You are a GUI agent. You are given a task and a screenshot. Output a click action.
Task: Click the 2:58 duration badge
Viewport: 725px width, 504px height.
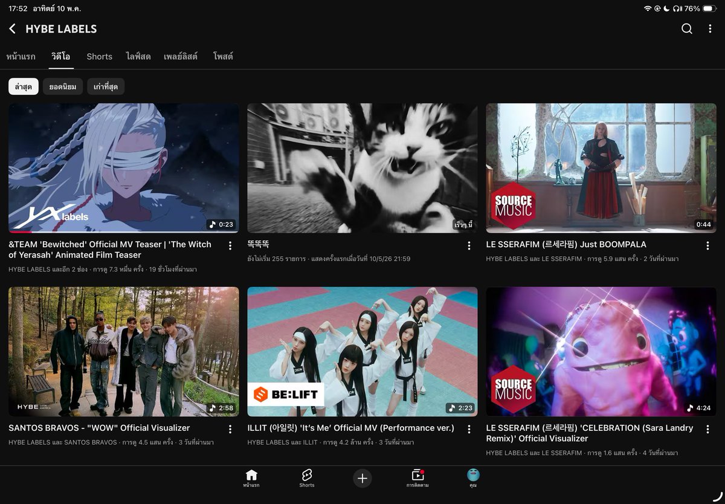(221, 408)
